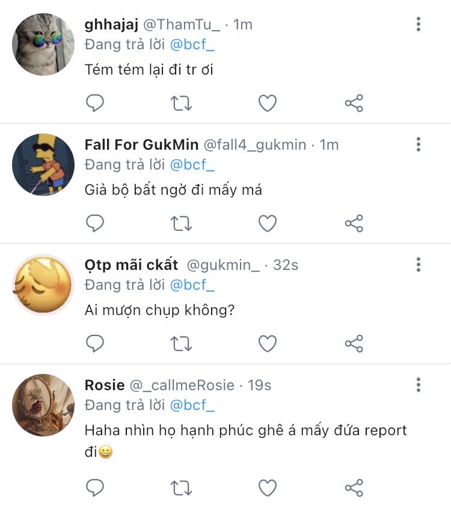Open Ọtp mãi ckất emoji avatar
451x505 pixels.
click(x=43, y=285)
